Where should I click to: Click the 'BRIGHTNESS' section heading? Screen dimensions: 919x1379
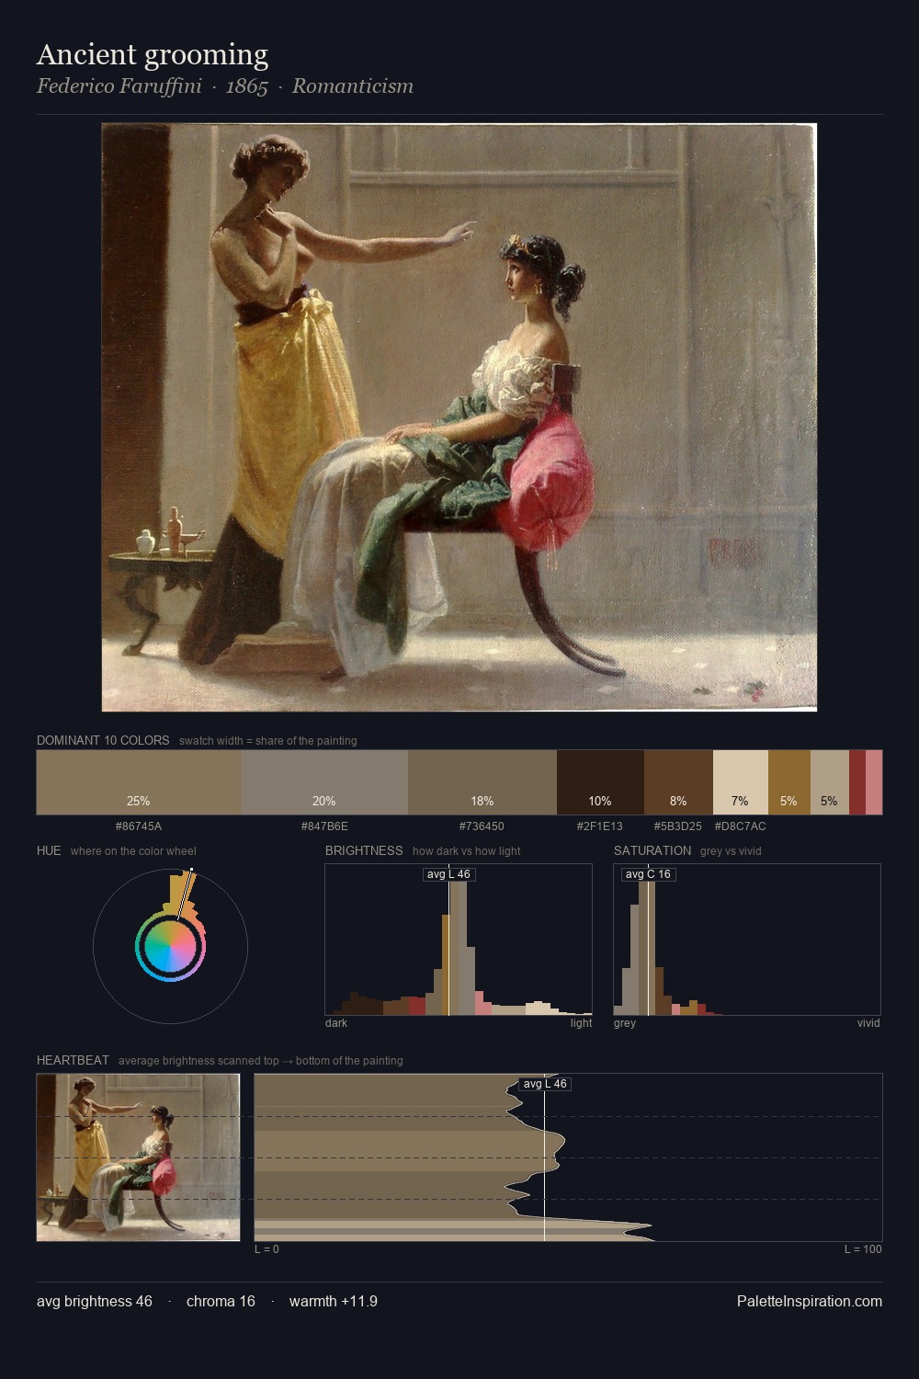point(364,850)
